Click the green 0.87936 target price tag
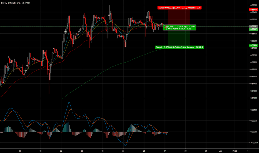This screenshot has width=259, height=153. [253, 45]
